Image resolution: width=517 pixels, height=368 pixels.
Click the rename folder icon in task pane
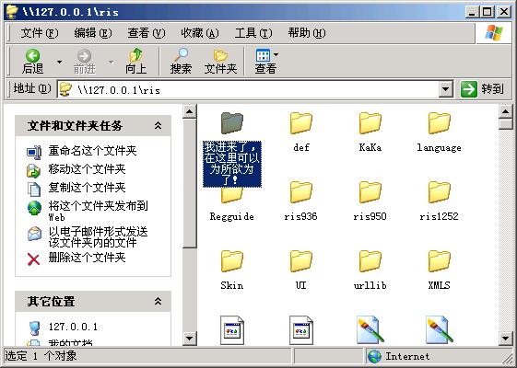point(34,152)
